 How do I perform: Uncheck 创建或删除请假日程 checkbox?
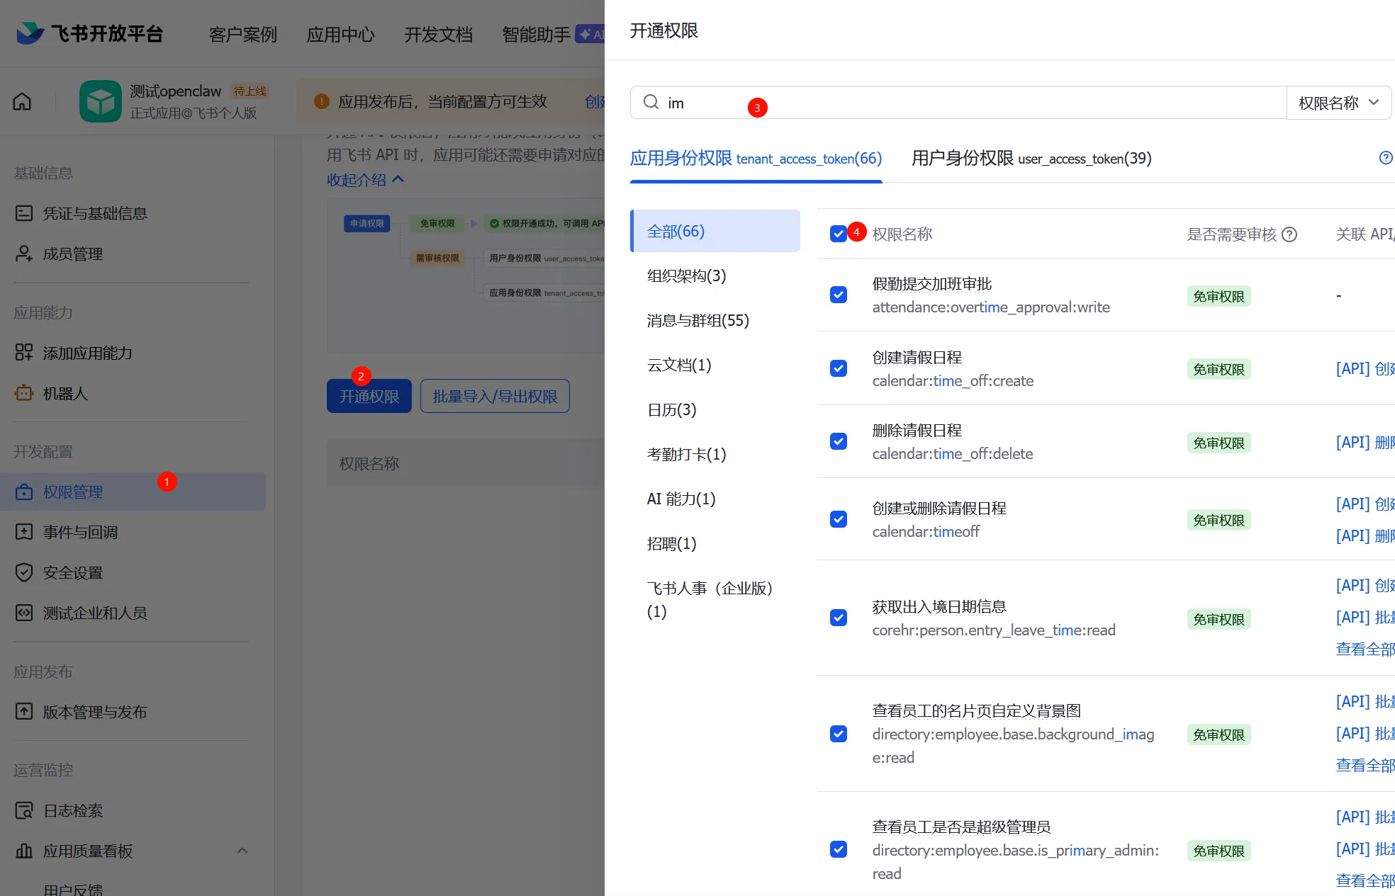coord(839,519)
